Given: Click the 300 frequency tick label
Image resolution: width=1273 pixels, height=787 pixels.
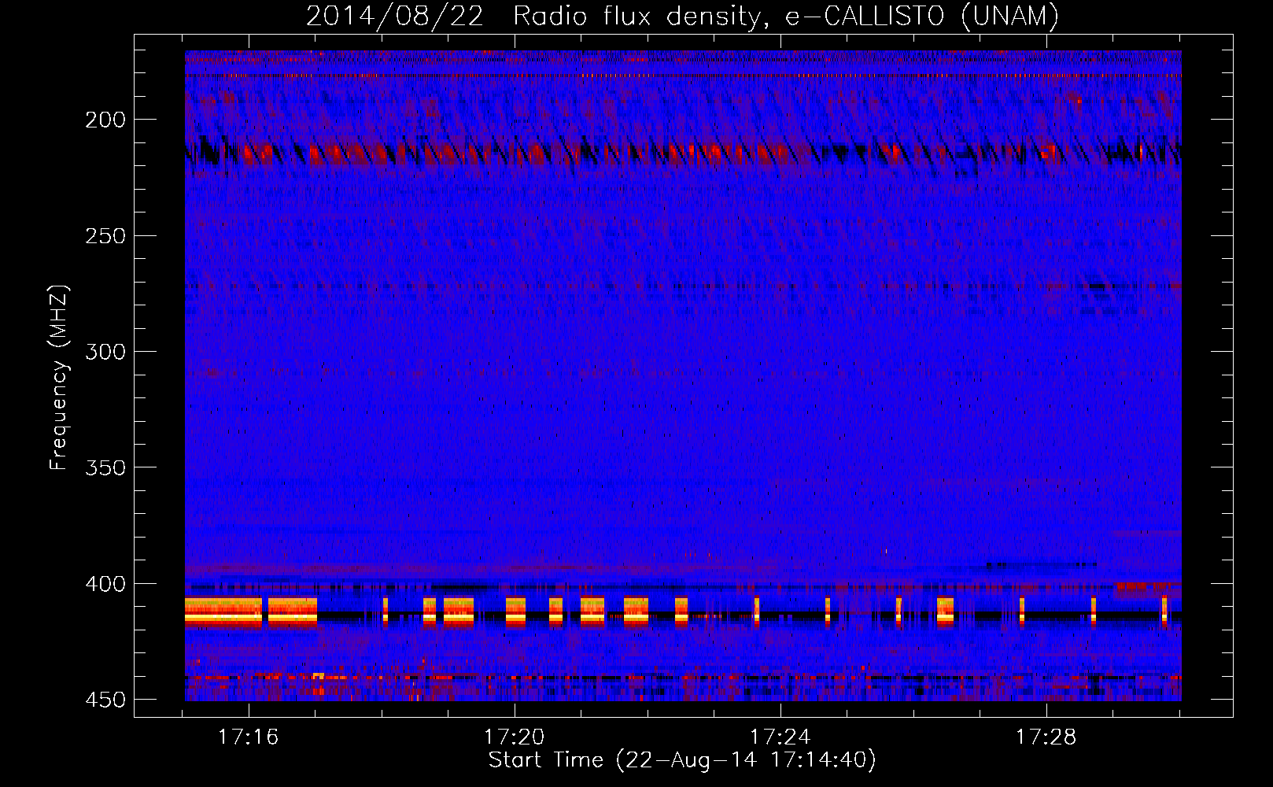Looking at the screenshot, I should (105, 352).
